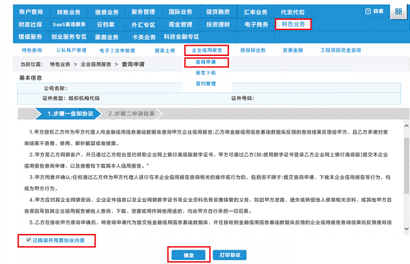Select the 缴费业务 menu item
The height and width of the screenshot is (264, 410).
click(107, 12)
